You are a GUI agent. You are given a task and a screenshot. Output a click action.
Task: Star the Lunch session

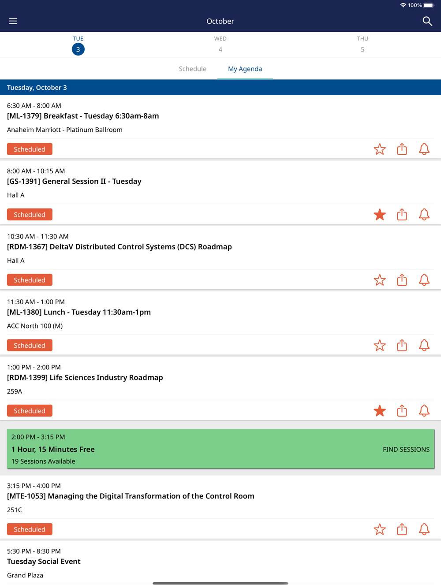pyautogui.click(x=380, y=345)
